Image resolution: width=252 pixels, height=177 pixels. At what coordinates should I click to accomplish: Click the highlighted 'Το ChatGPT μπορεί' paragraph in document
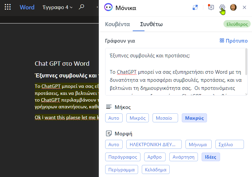[67, 96]
